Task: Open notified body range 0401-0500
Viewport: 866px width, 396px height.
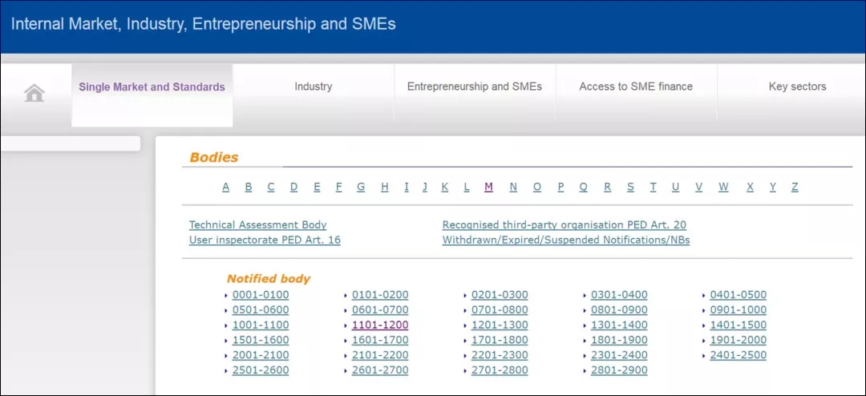Action: 738,295
